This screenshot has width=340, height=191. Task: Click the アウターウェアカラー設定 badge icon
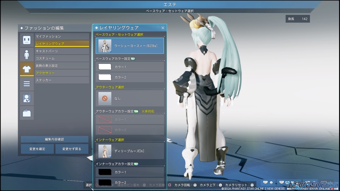pos(136,111)
